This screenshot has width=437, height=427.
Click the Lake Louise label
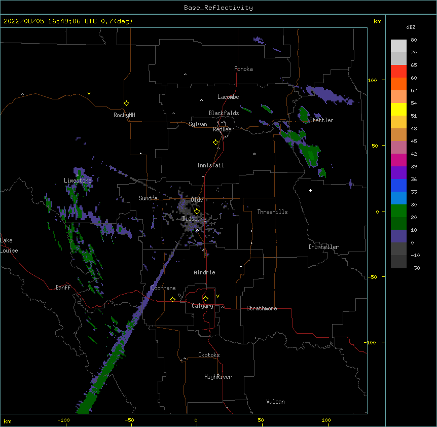tap(9, 245)
